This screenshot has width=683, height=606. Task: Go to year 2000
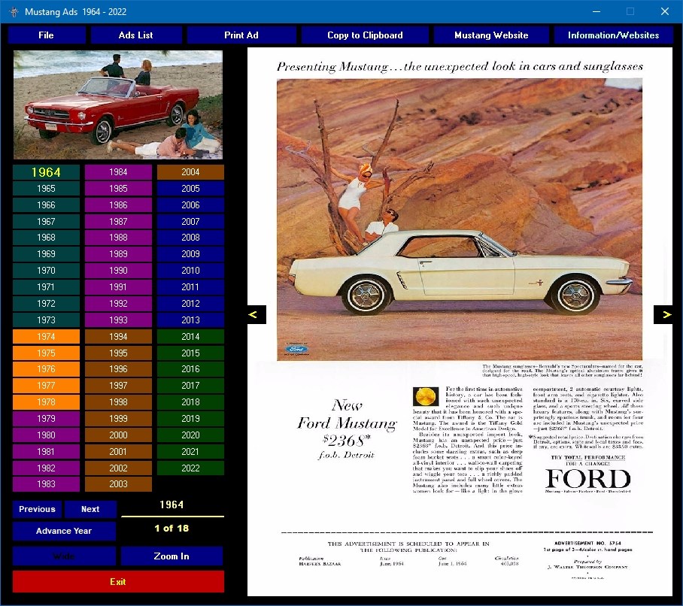coord(119,435)
